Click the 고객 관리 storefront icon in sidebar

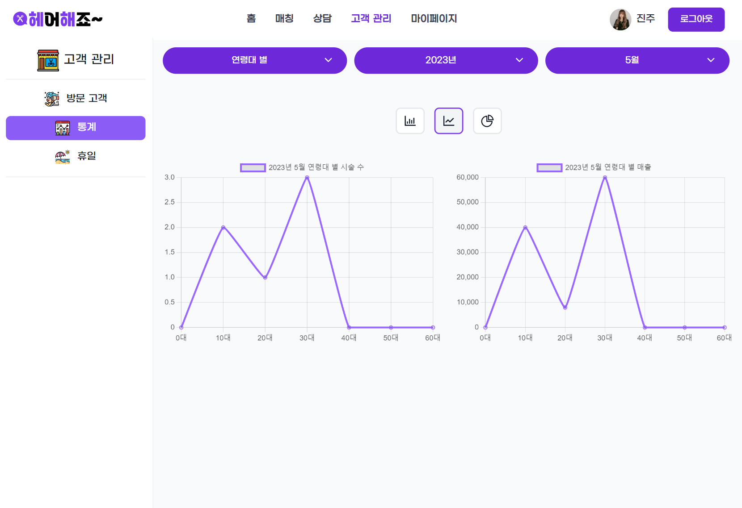pyautogui.click(x=48, y=59)
